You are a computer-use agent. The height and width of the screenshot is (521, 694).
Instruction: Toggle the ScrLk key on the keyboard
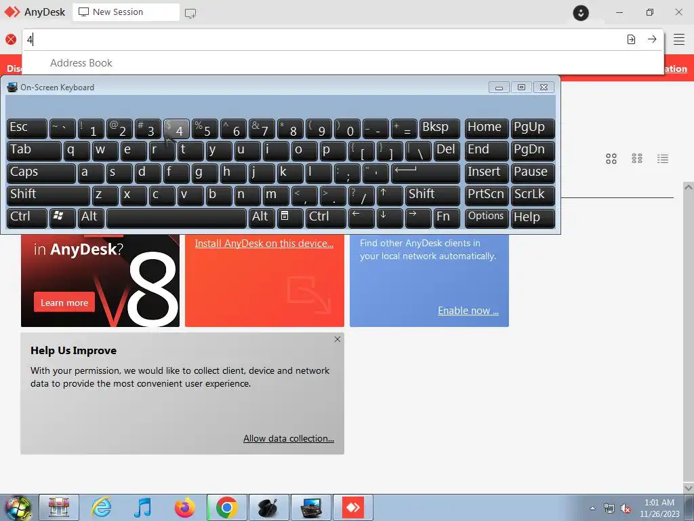coord(533,195)
